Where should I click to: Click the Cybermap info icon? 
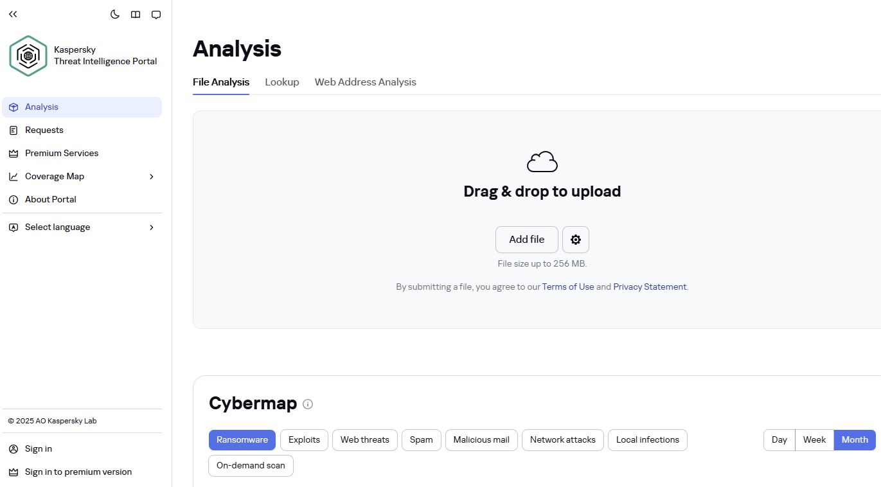click(308, 404)
